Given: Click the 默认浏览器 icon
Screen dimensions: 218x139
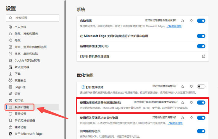Looking at the screenshot, I should 10,67.
